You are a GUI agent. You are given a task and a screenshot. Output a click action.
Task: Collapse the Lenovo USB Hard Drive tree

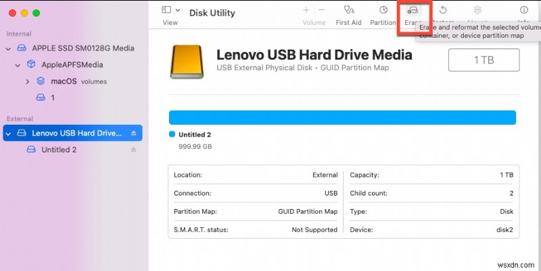8,133
